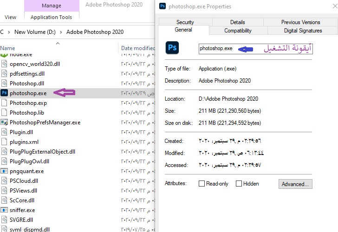Click the Date modified column header
338x232 pixels.
click(x=137, y=48)
